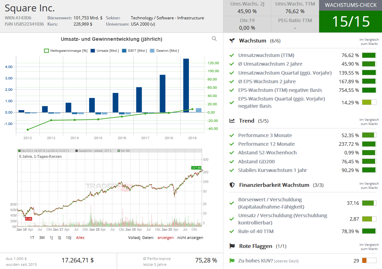Image resolution: width=382 pixels, height=269 pixels.
Task: Click the checkmark beside Performance 3 Monate
Action: coord(232,135)
